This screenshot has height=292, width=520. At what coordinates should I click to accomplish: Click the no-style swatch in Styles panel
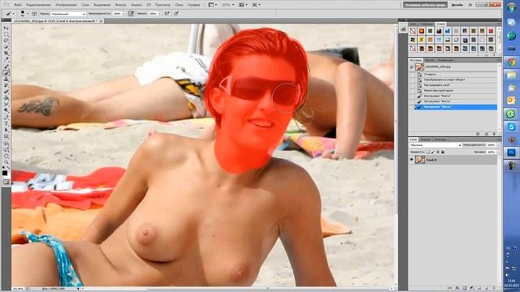[x=413, y=31]
